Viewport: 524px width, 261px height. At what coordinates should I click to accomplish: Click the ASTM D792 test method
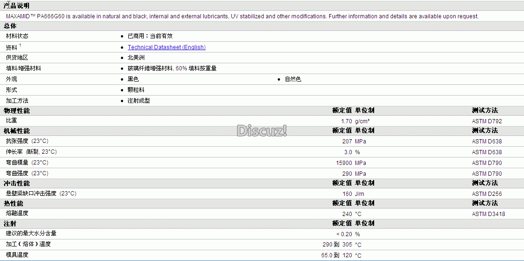[487, 121]
